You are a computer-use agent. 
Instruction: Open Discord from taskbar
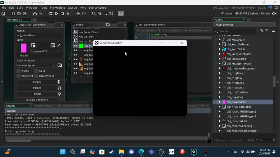pyautogui.click(x=131, y=152)
